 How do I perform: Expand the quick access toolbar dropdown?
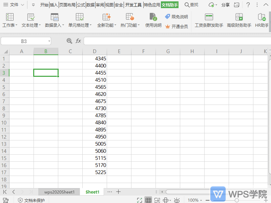tap(33, 5)
